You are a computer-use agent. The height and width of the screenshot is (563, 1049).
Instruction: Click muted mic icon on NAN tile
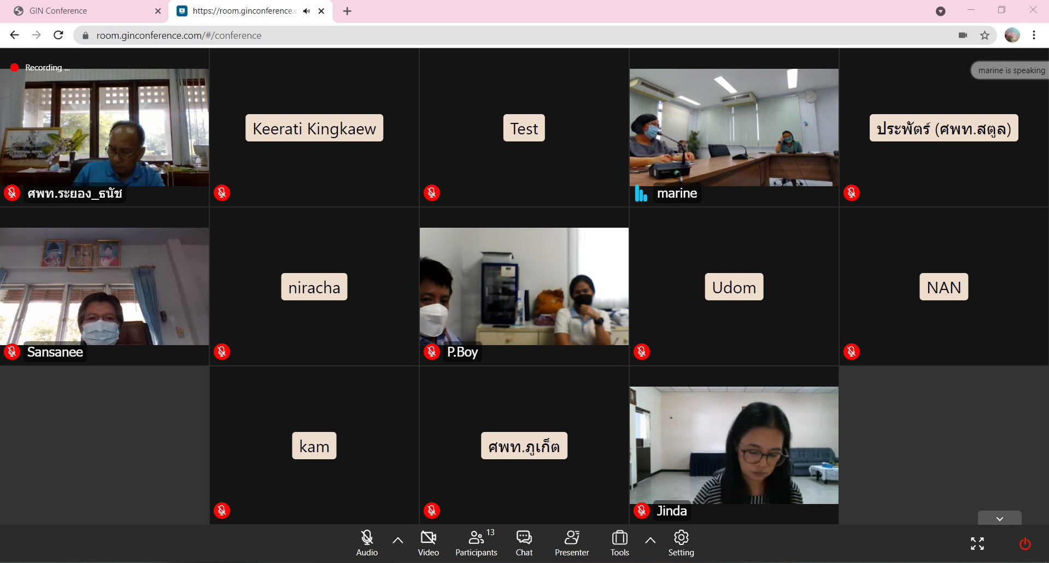(x=851, y=352)
